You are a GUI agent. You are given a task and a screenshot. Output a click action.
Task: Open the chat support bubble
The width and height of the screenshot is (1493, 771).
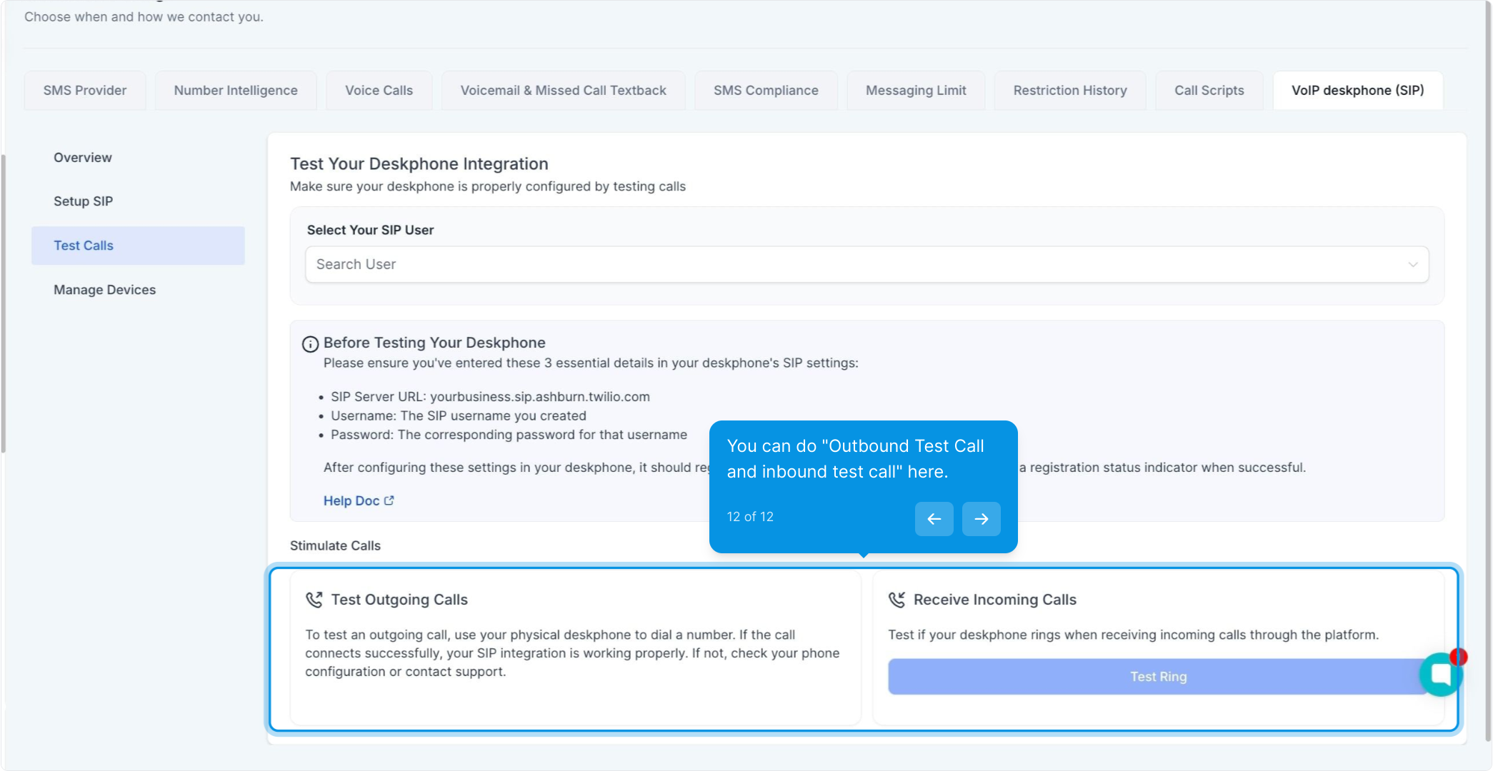pyautogui.click(x=1441, y=674)
